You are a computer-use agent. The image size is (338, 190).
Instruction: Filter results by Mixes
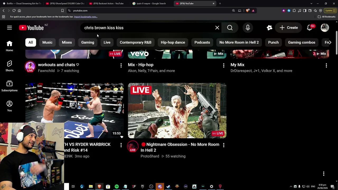[67, 42]
